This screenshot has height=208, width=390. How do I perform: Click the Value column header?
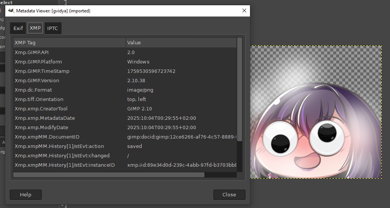click(181, 42)
